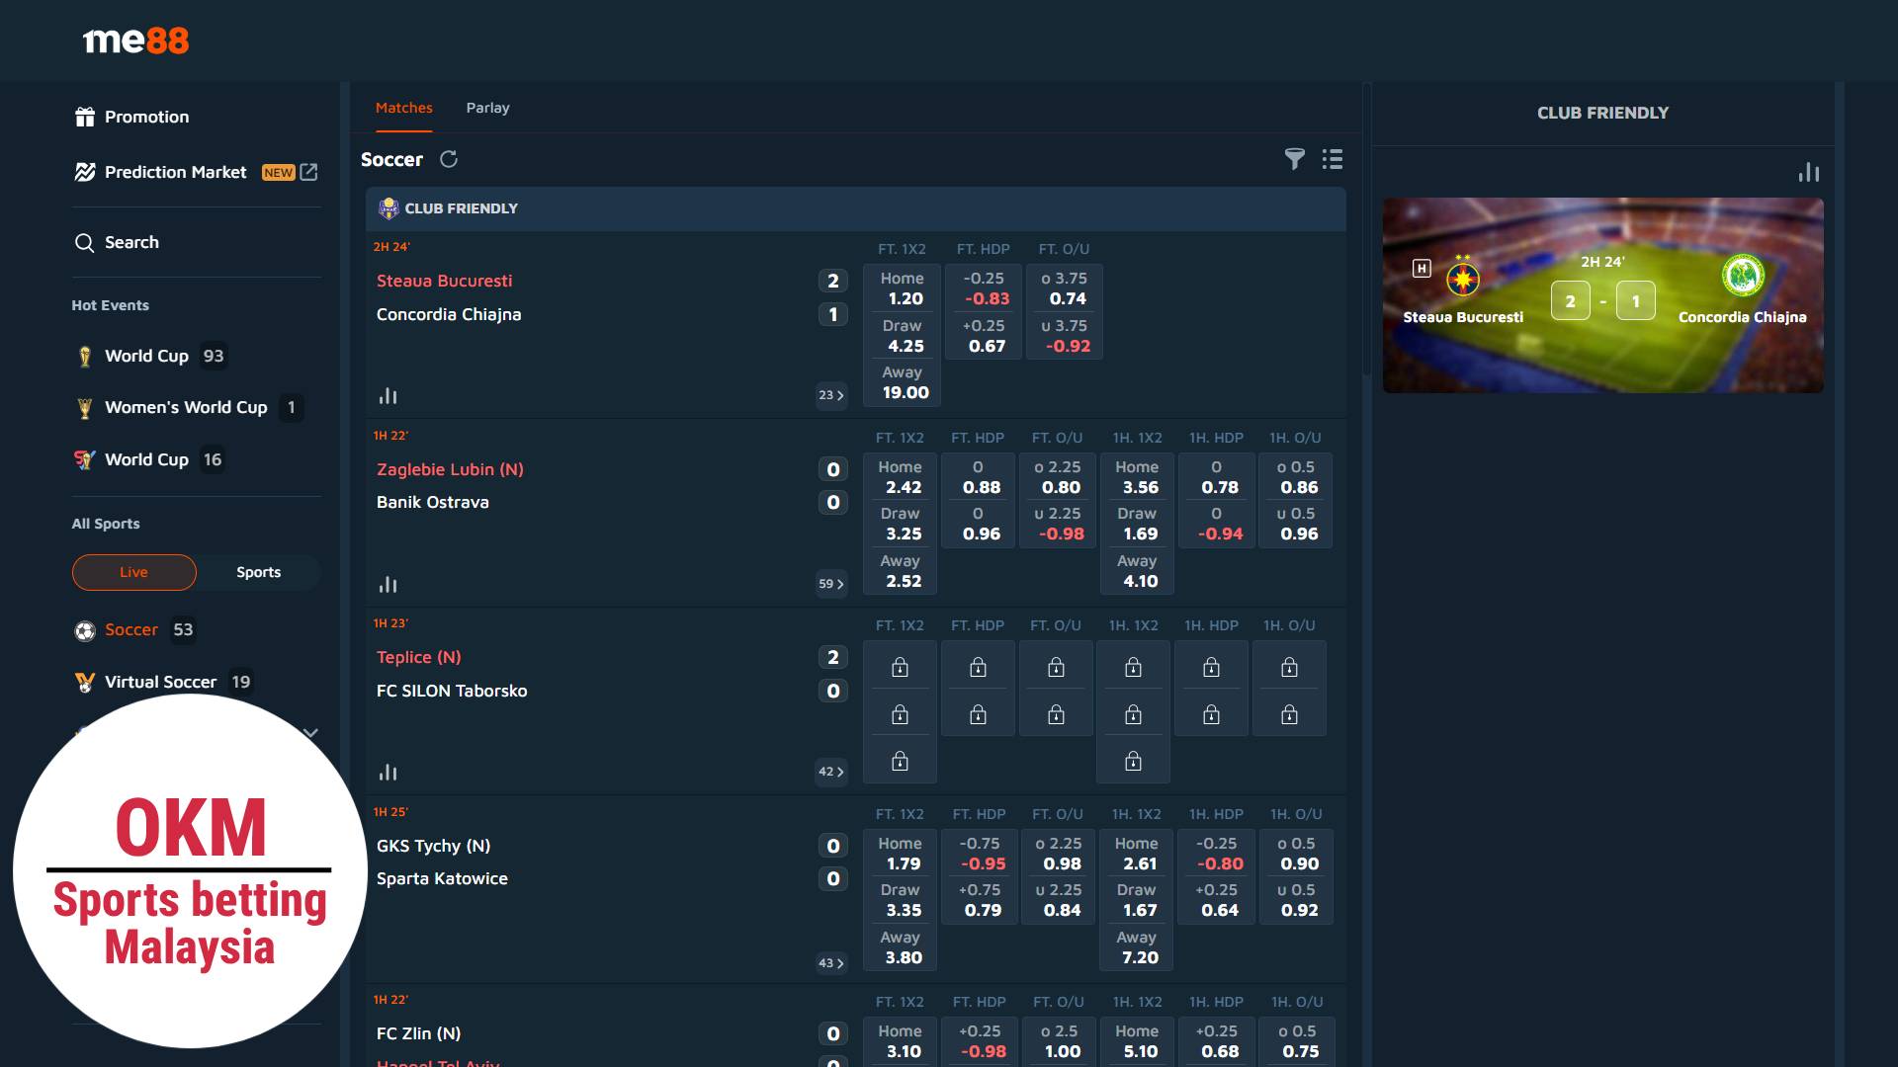This screenshot has height=1067, width=1898.
Task: Click the Search magnifier icon
Action: pyautogui.click(x=84, y=243)
